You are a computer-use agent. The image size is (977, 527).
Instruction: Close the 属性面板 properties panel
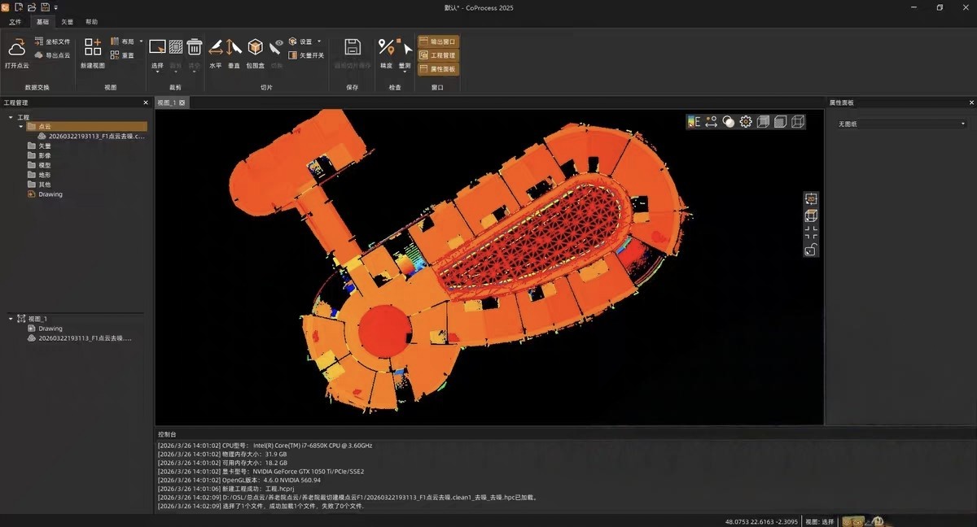(x=971, y=102)
